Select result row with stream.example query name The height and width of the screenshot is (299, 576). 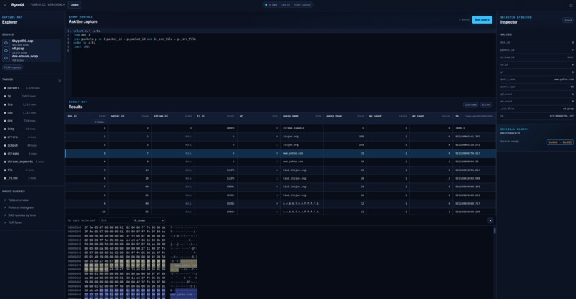tap(281, 128)
